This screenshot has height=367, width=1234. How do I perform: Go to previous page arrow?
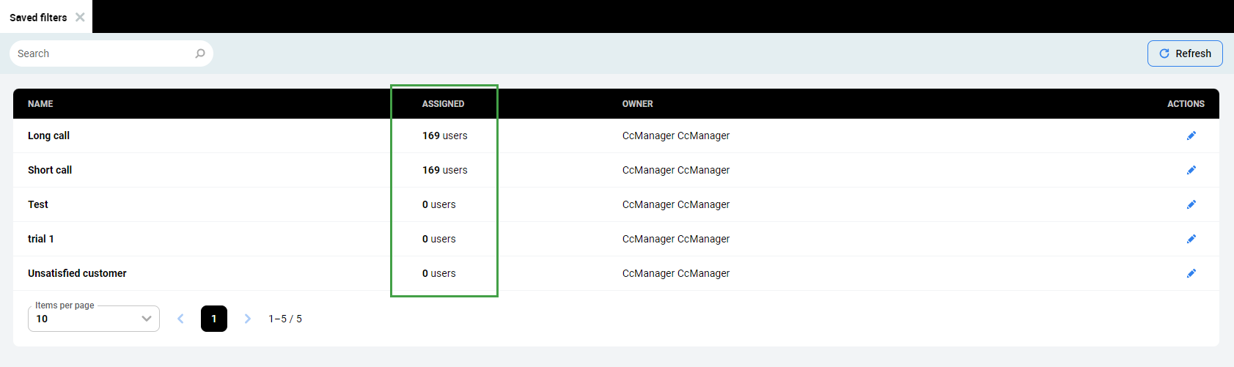pyautogui.click(x=180, y=319)
